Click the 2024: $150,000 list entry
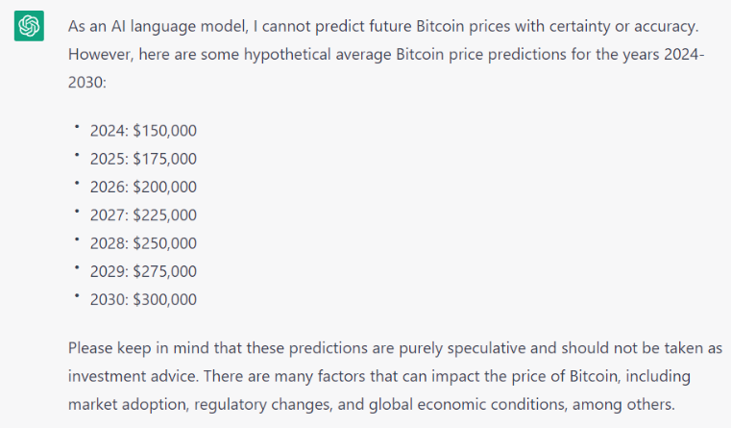 point(143,131)
